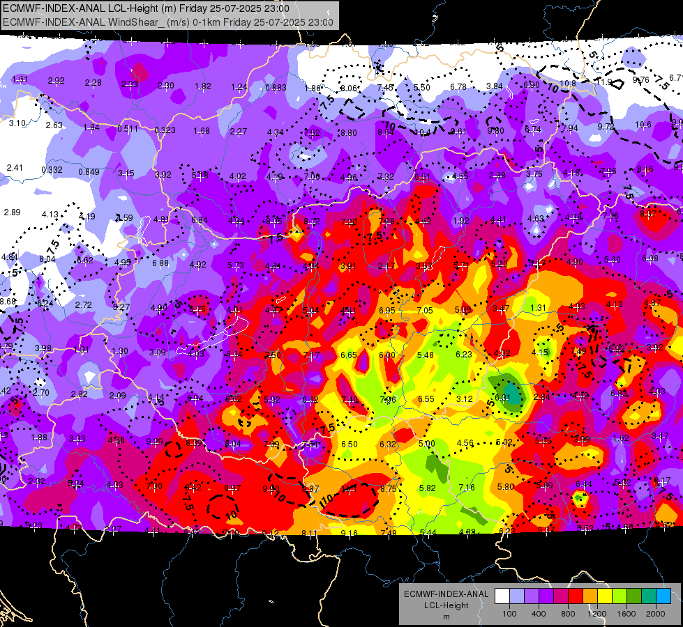The width and height of the screenshot is (683, 627).
Task: Click the wind shear value '9.29'
Action: 155,442
